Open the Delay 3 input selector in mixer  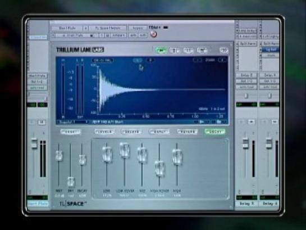coord(246,75)
